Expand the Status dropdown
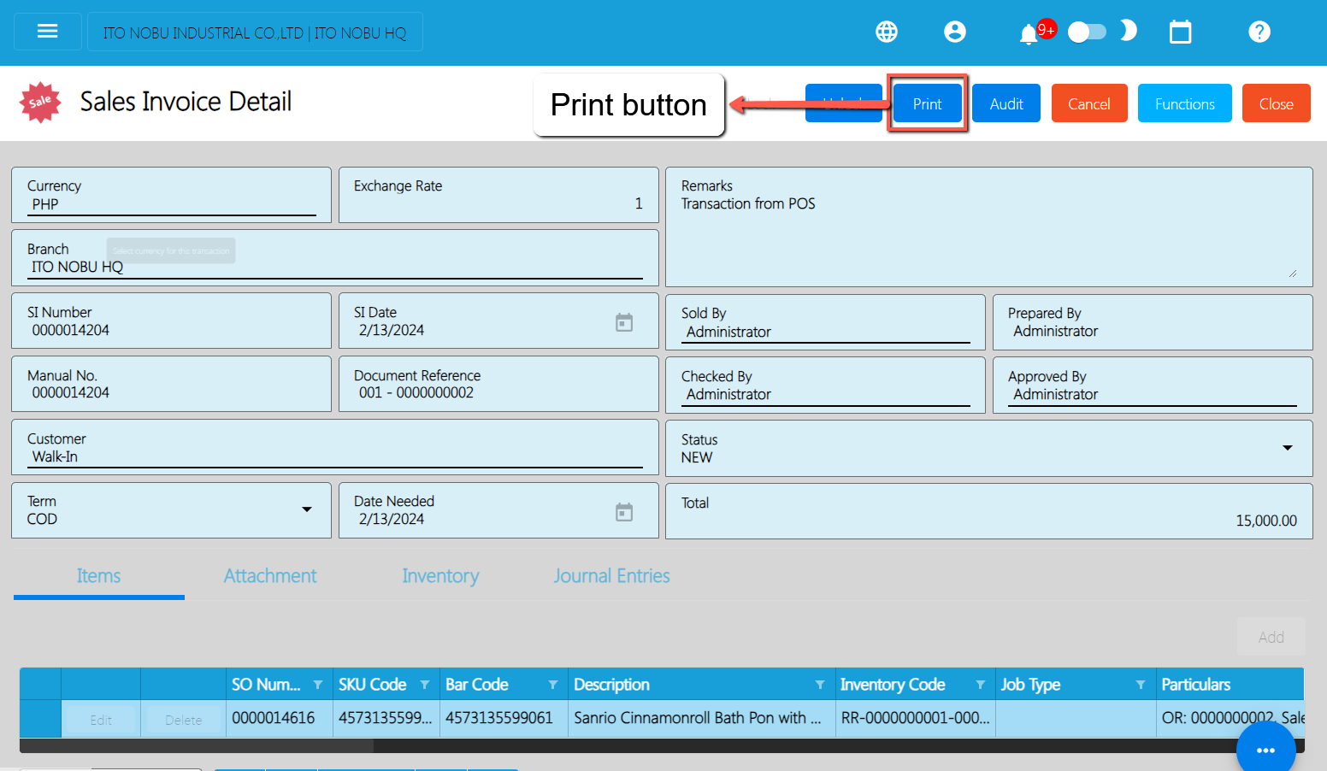 coord(1287,448)
